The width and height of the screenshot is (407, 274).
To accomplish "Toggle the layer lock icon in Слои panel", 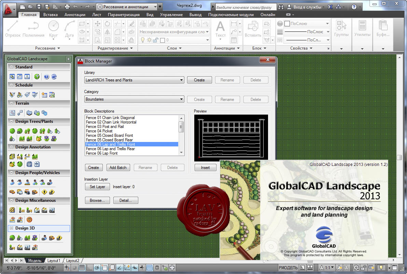I will point(155,40).
